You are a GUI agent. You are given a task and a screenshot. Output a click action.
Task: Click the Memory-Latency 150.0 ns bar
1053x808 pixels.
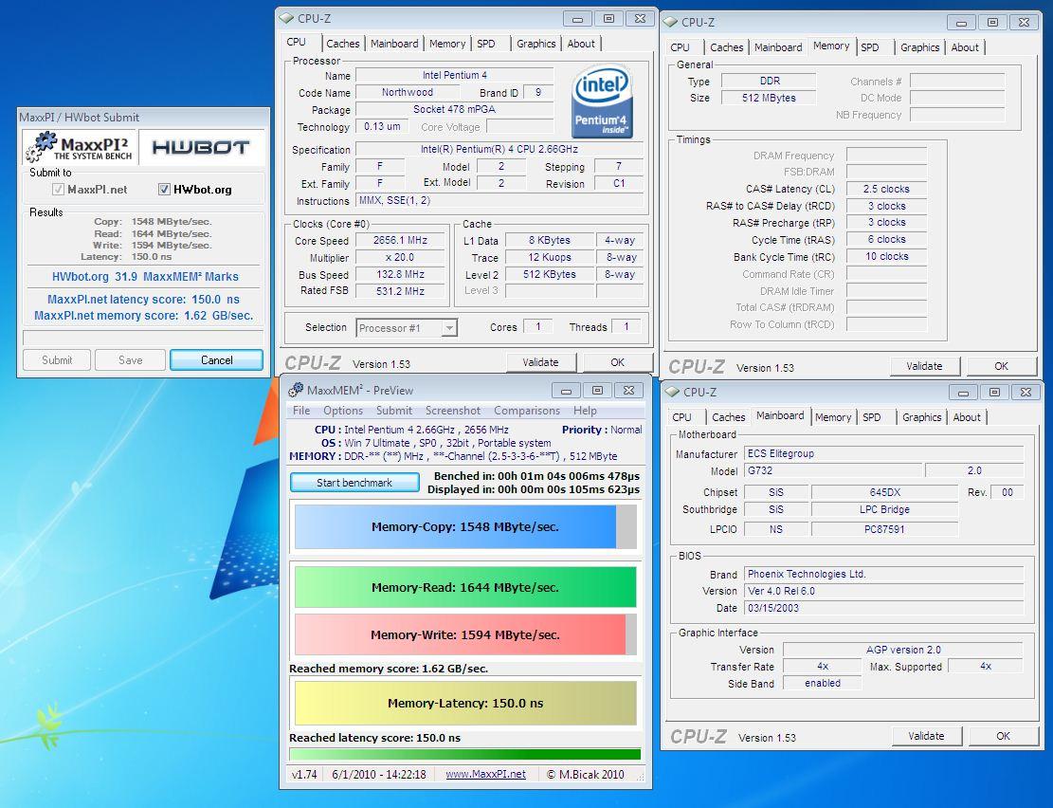464,703
